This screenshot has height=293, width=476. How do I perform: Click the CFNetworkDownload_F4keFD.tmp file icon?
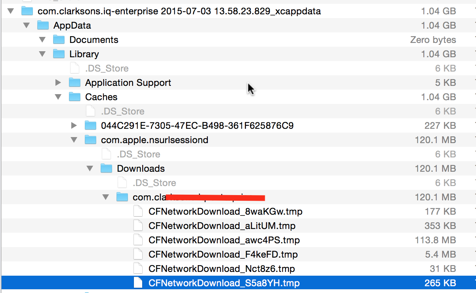138,254
